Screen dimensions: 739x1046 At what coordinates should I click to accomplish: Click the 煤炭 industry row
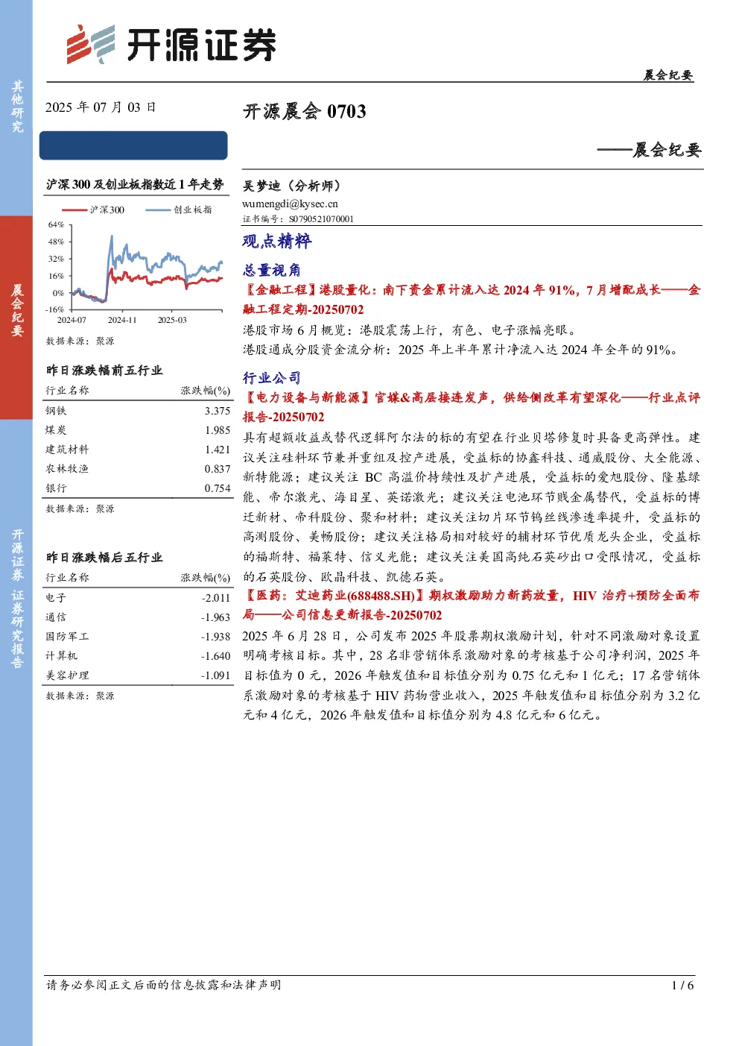coord(138,430)
